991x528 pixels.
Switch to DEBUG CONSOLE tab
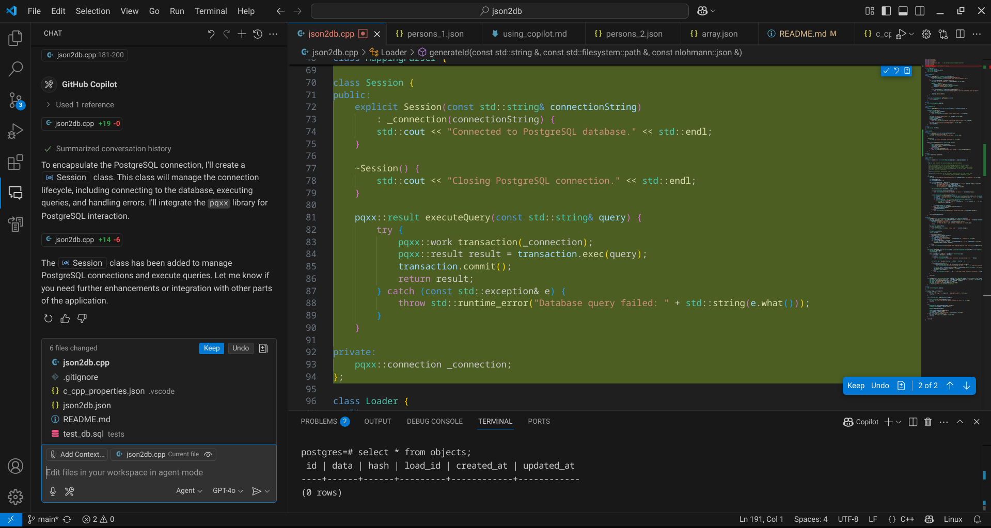(435, 422)
